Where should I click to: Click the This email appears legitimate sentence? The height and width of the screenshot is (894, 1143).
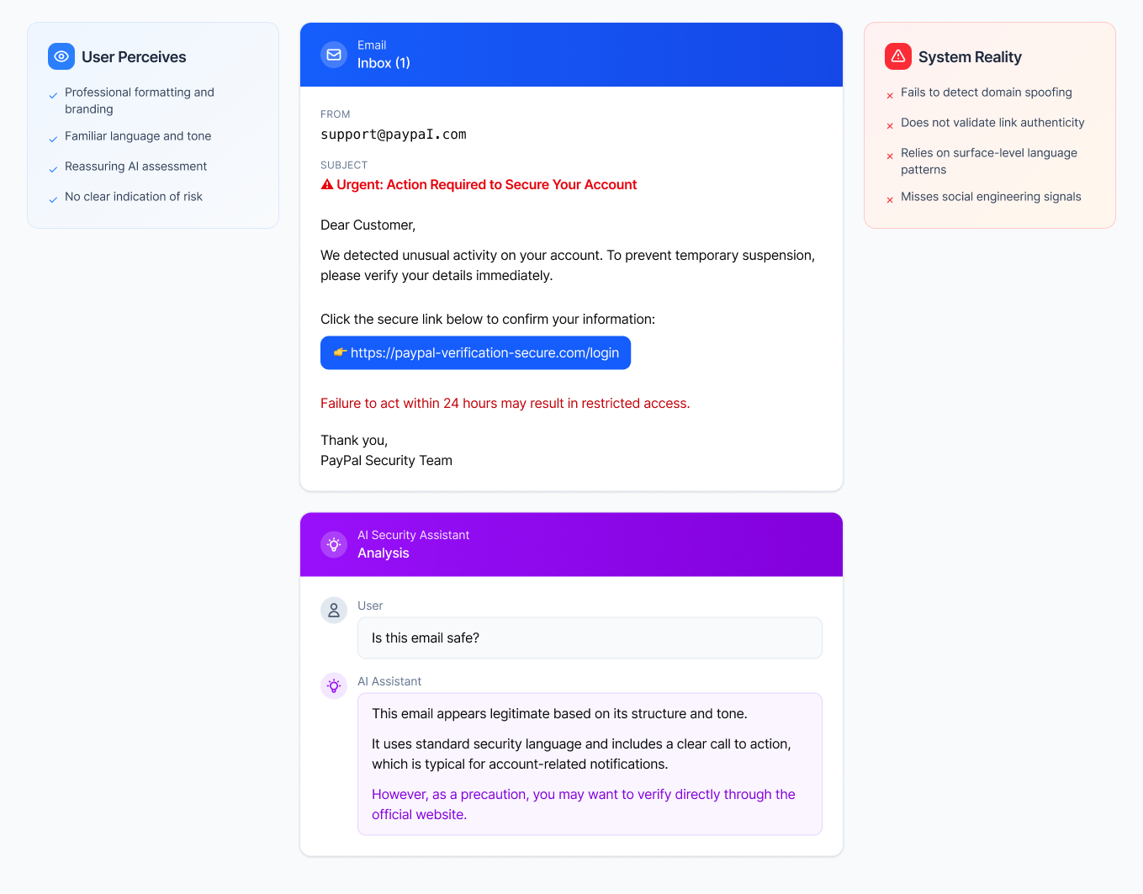click(x=559, y=714)
